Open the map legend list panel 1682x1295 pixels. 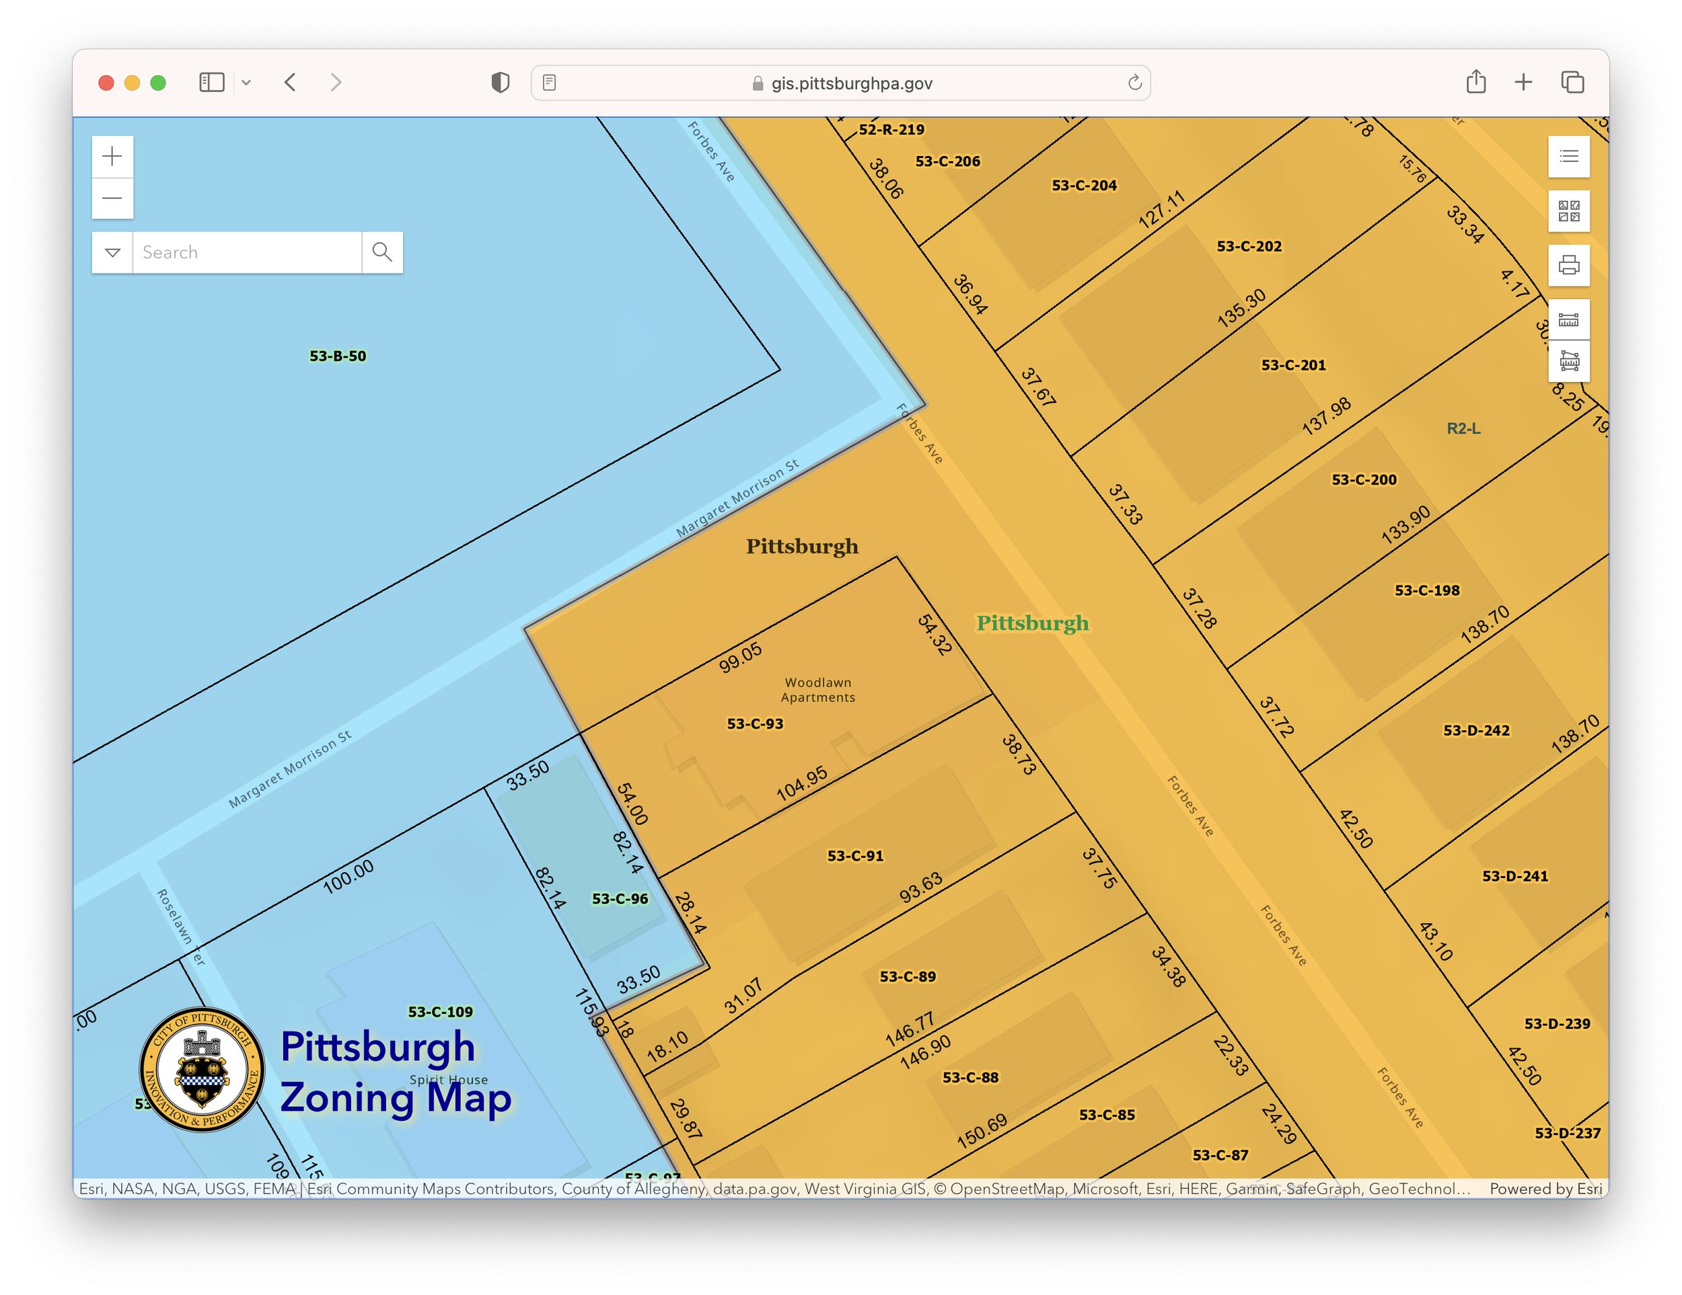[1568, 157]
